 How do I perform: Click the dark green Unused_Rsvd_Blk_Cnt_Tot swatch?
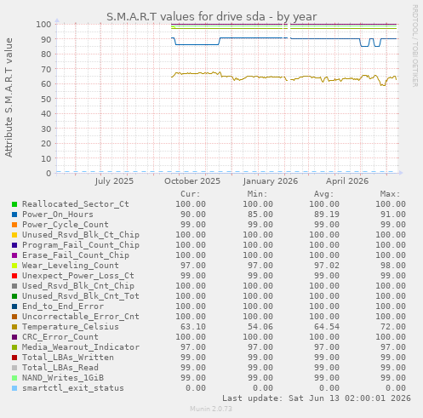[x=14, y=296]
